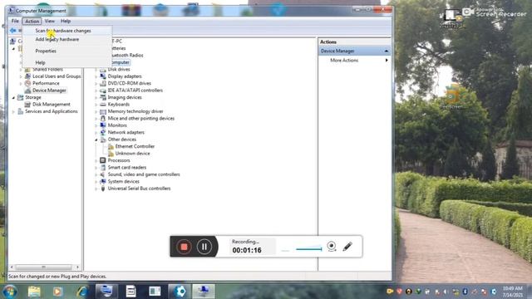
Task: Click the Local Users and Groups icon
Action: [27, 76]
